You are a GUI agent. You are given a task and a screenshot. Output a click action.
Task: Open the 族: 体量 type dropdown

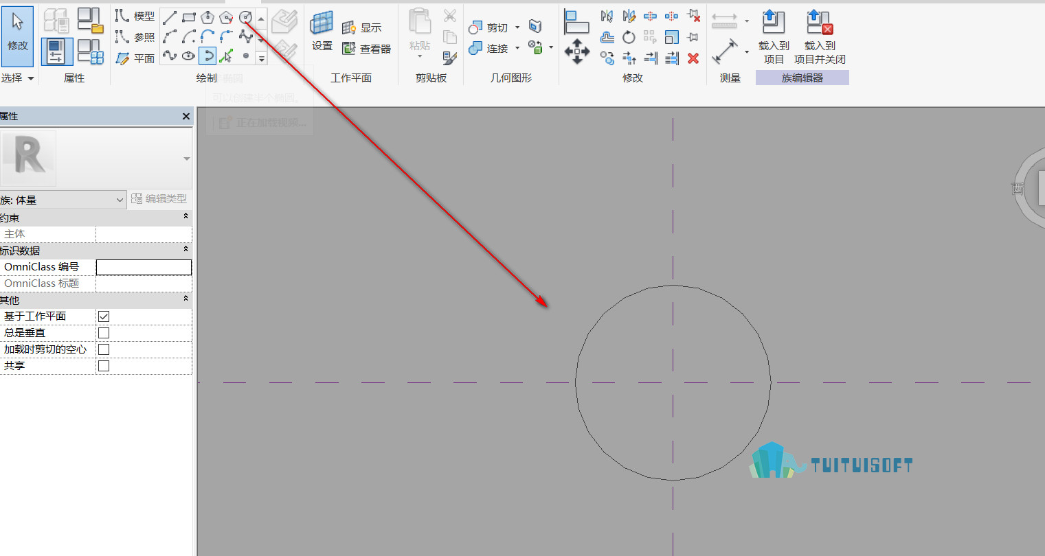[x=63, y=200]
